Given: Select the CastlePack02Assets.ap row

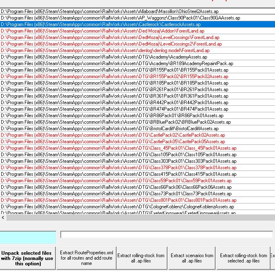Looking at the screenshot, I should pyautogui.click(x=138, y=135).
